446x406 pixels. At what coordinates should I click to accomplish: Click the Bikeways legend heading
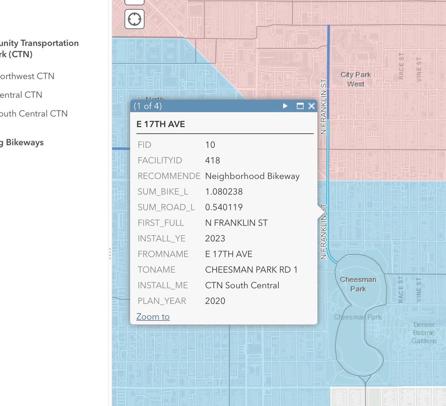(22, 142)
